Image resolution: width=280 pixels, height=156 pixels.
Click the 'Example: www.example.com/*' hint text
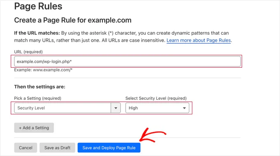coord(43,70)
